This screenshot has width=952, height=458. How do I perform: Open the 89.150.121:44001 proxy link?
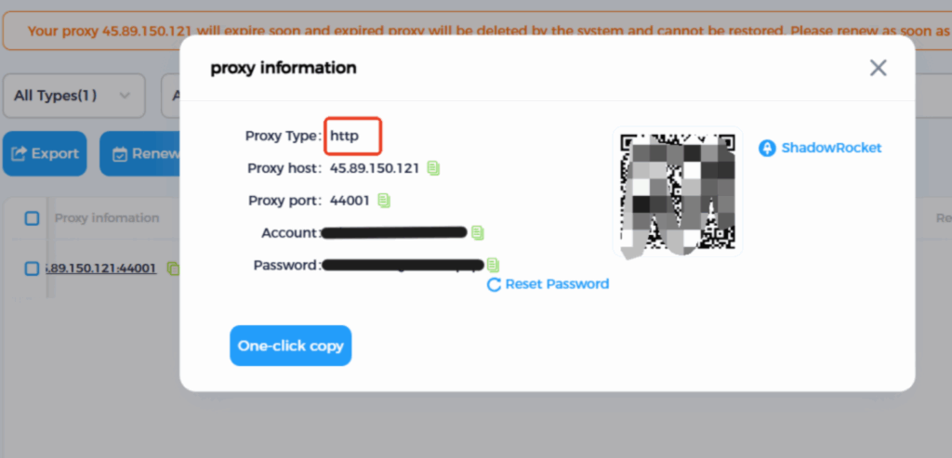pos(101,268)
